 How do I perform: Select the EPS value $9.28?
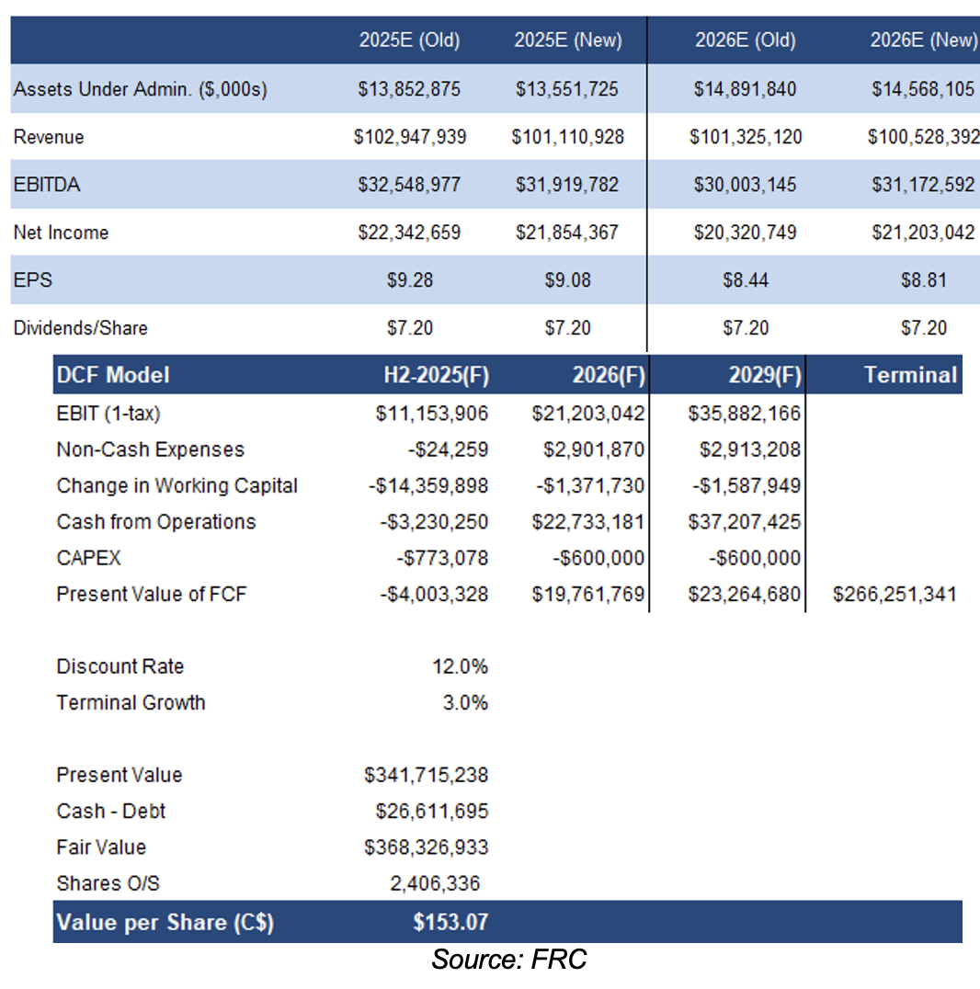tap(409, 280)
